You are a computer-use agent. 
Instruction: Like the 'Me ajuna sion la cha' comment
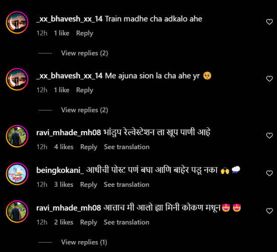click(x=269, y=79)
